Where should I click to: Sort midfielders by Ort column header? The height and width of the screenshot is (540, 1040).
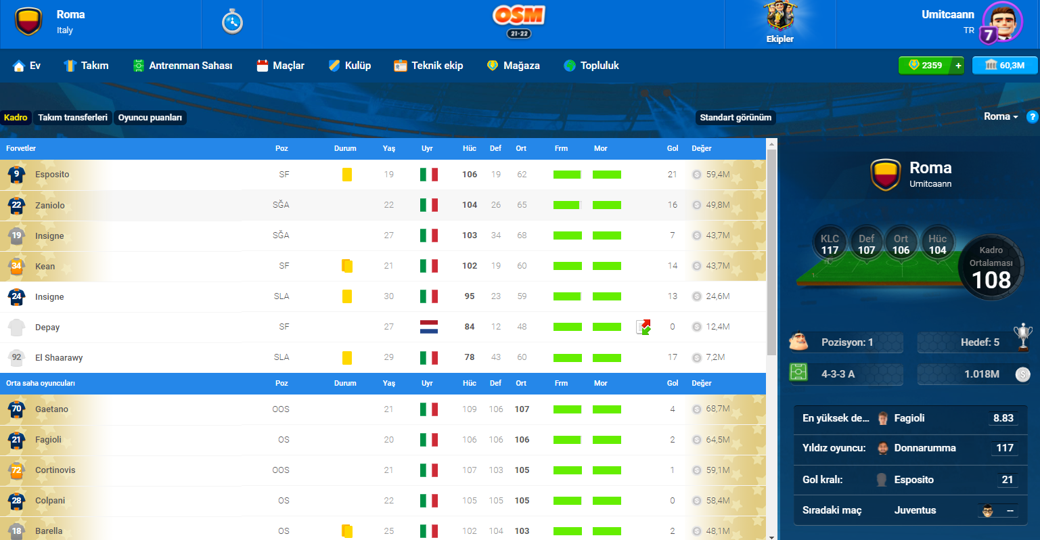click(521, 383)
